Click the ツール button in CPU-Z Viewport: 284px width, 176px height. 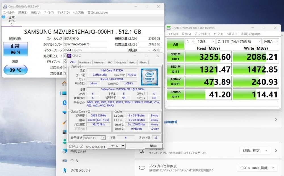pos(114,146)
